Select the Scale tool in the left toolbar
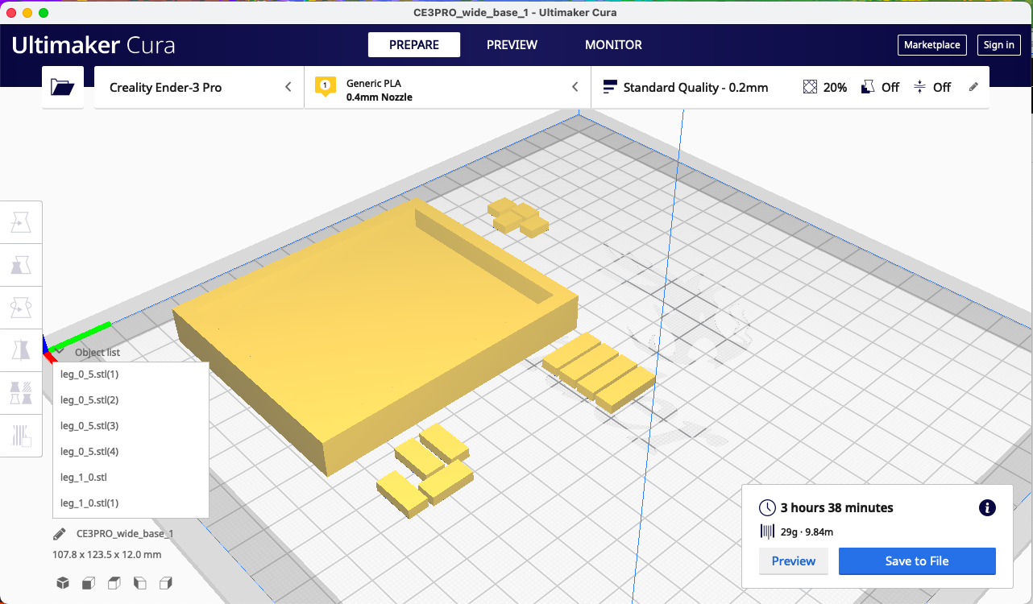The image size is (1033, 604). (x=21, y=264)
